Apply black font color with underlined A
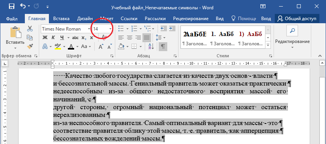Viewport: 326px width, 144px height. click(x=71, y=46)
